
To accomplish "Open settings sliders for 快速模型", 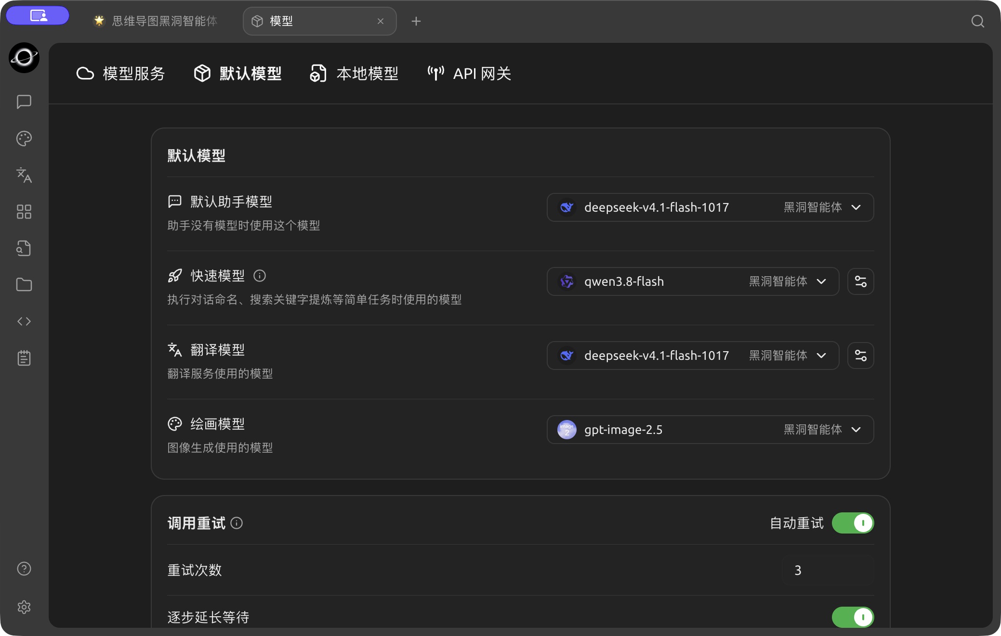I will (861, 281).
